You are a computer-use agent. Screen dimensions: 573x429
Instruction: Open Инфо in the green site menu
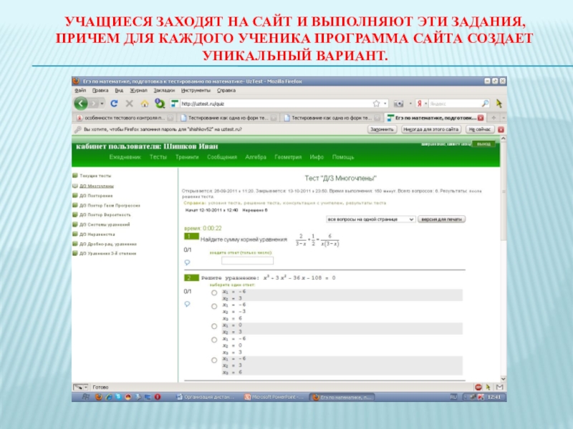(x=317, y=157)
